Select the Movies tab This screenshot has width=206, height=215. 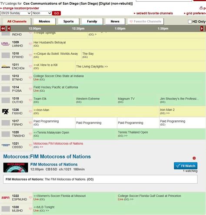pos(44,21)
